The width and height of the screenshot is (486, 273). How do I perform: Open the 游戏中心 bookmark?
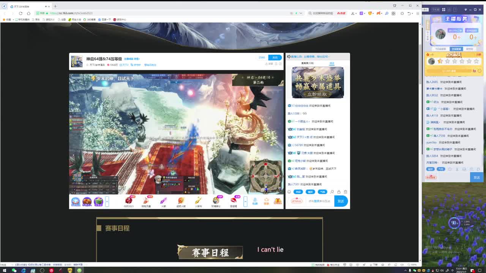[x=120, y=19]
